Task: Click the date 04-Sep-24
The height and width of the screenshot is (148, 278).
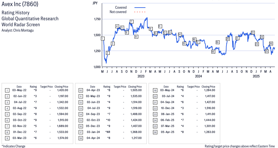Action: pyautogui.click(x=167, y=102)
